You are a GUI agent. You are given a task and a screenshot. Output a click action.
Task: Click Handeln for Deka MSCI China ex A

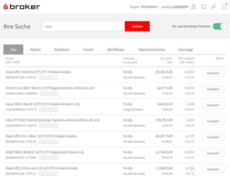click(213, 169)
